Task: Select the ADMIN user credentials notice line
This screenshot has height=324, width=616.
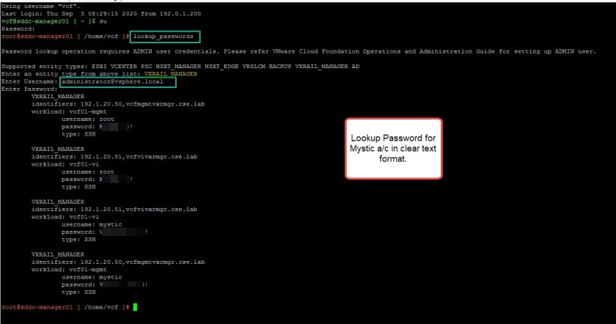Action: 299,51
